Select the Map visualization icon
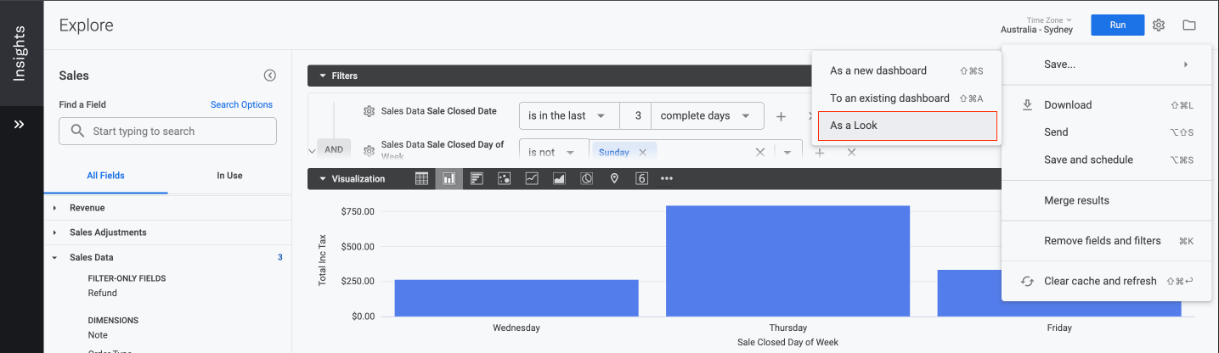This screenshot has width=1219, height=353. point(614,179)
